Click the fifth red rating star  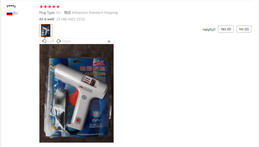click(58, 7)
